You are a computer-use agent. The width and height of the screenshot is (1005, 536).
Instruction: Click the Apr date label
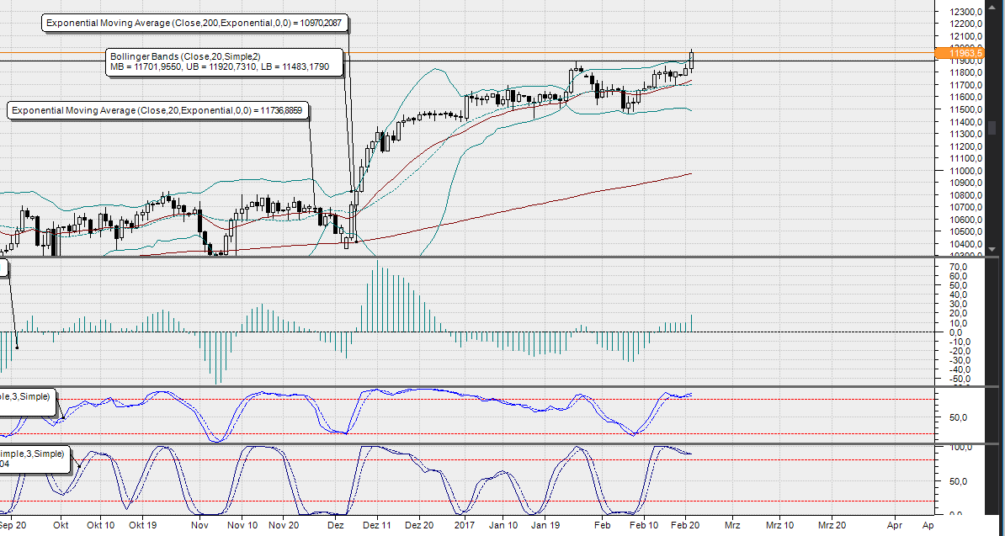click(x=895, y=525)
